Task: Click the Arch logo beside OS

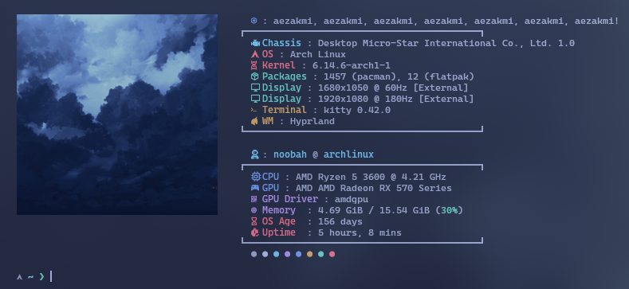Action: pos(255,54)
